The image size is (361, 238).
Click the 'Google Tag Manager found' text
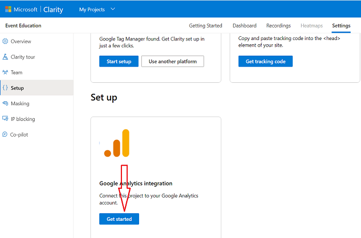pos(152,42)
